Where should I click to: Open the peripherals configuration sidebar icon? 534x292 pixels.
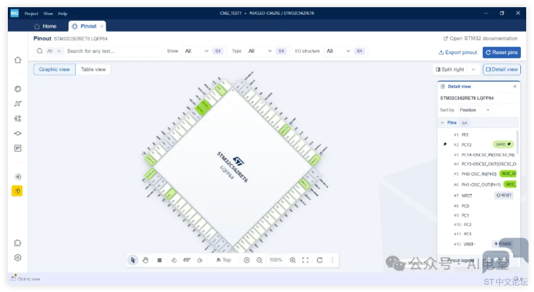pos(18,118)
